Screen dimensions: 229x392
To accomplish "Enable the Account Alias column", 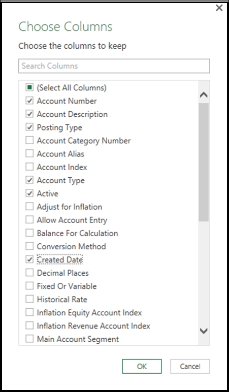I will [29, 154].
